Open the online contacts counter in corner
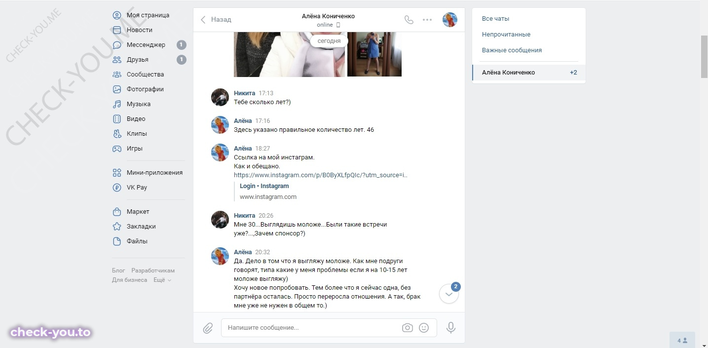 point(682,340)
